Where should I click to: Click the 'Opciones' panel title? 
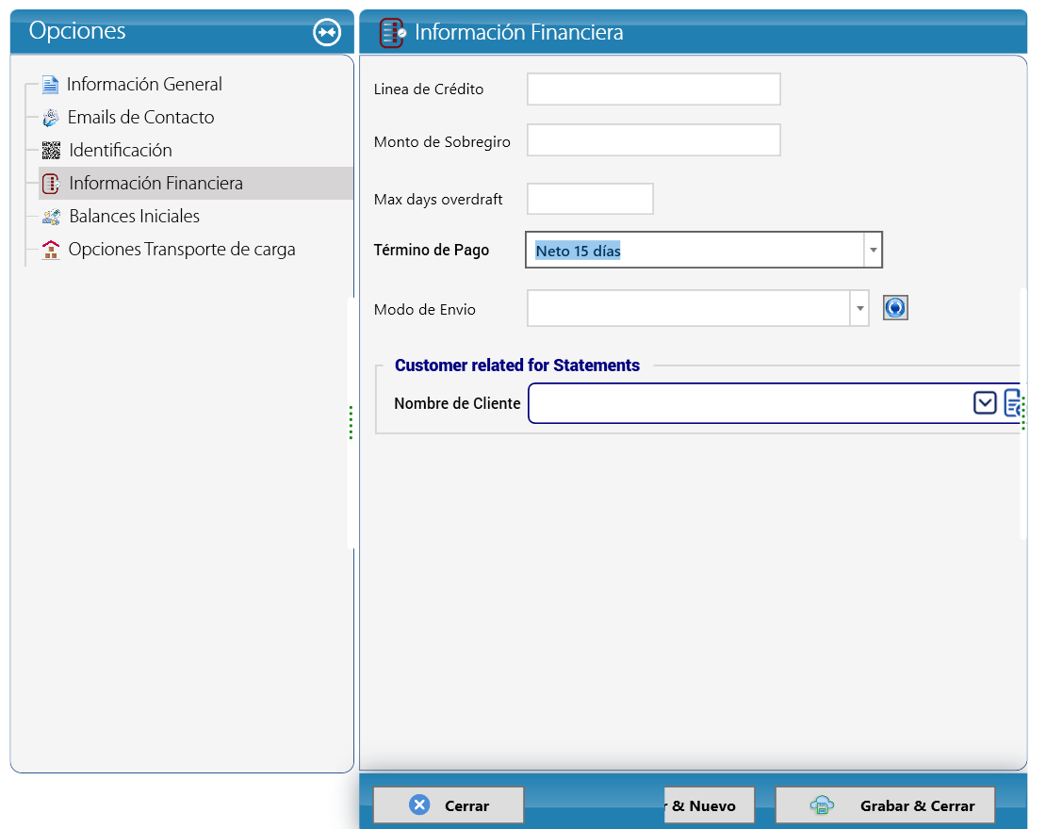pos(77,31)
